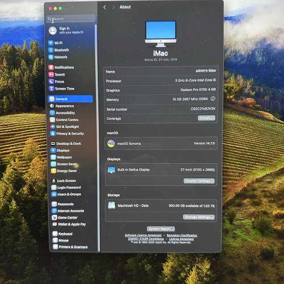The height and width of the screenshot is (284, 284).
Task: Select Appearance icon in sidebar
Action: point(52,106)
